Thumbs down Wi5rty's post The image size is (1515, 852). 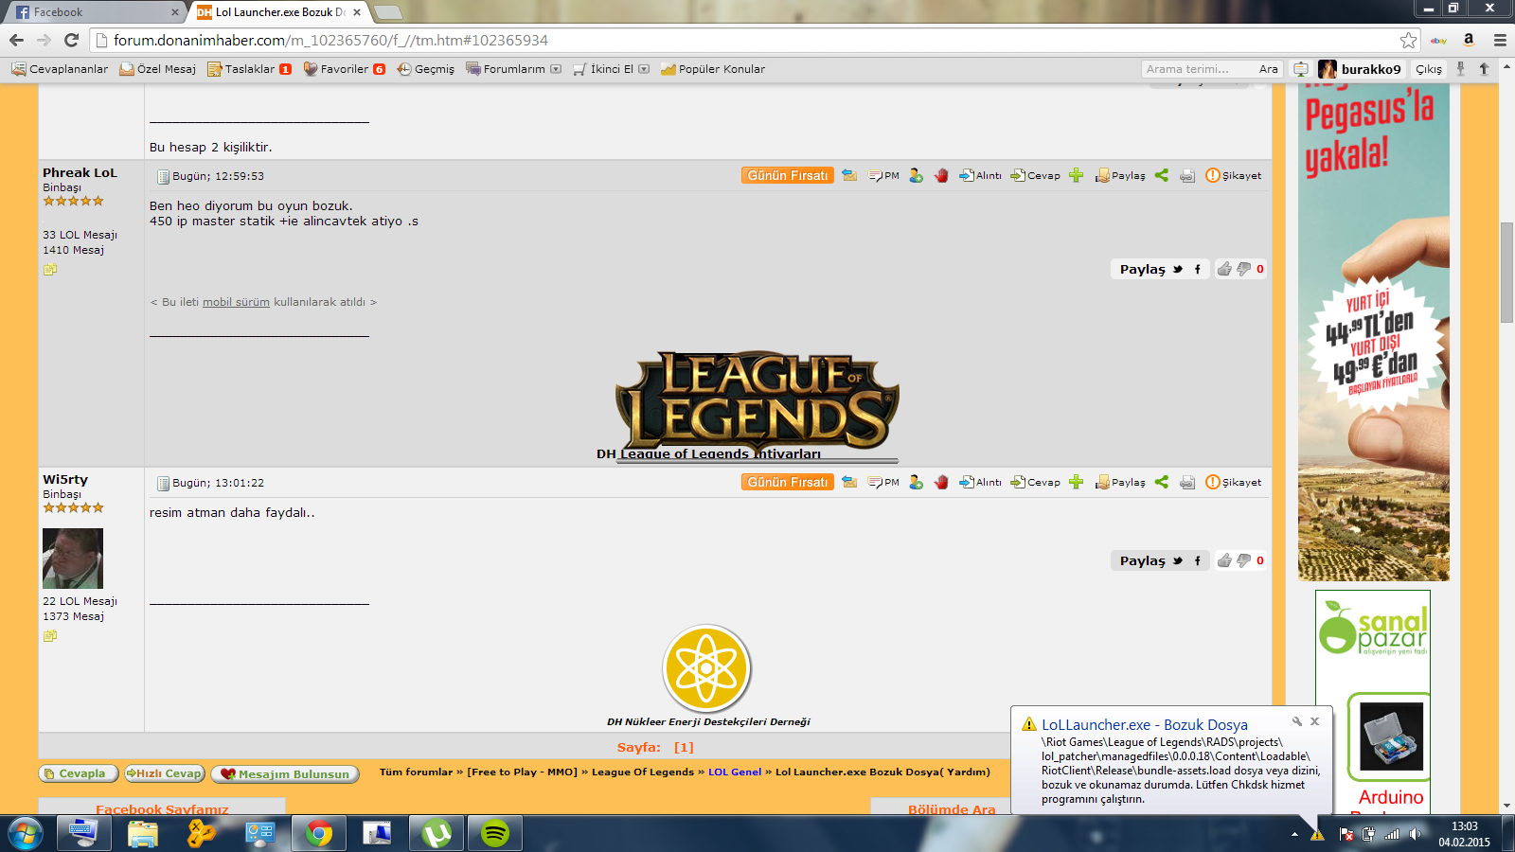(1243, 561)
